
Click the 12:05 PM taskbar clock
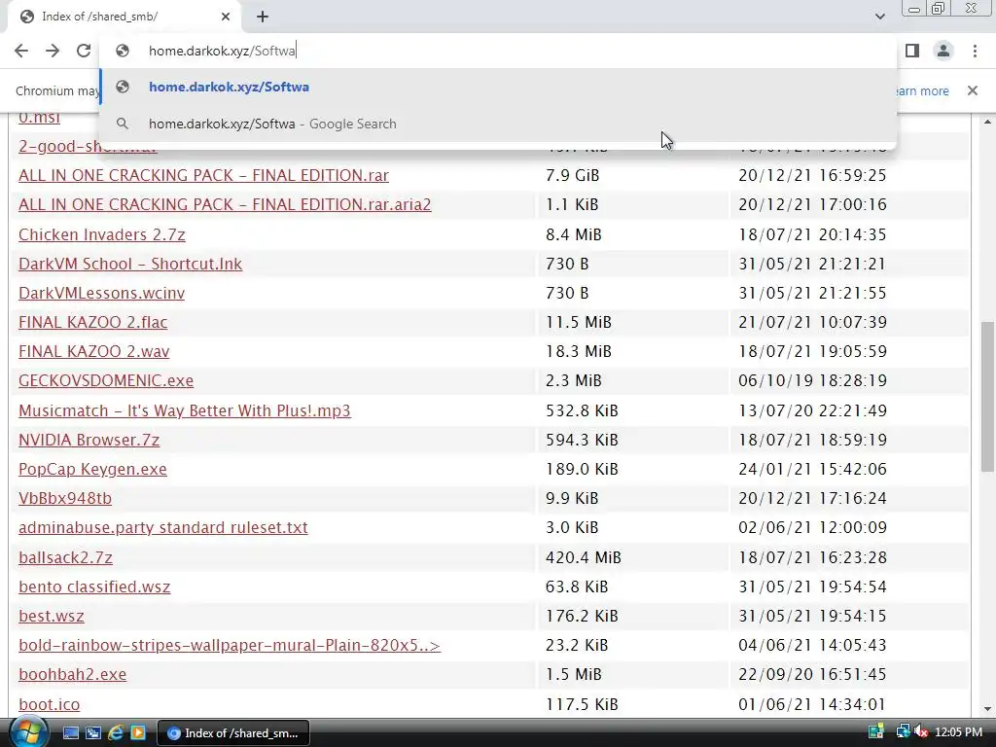[958, 732]
